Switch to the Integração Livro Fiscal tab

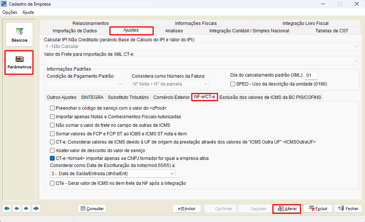coord(305,23)
